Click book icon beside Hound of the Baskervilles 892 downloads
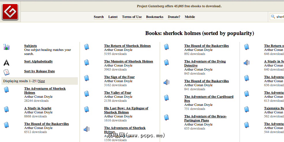 coord(166,47)
